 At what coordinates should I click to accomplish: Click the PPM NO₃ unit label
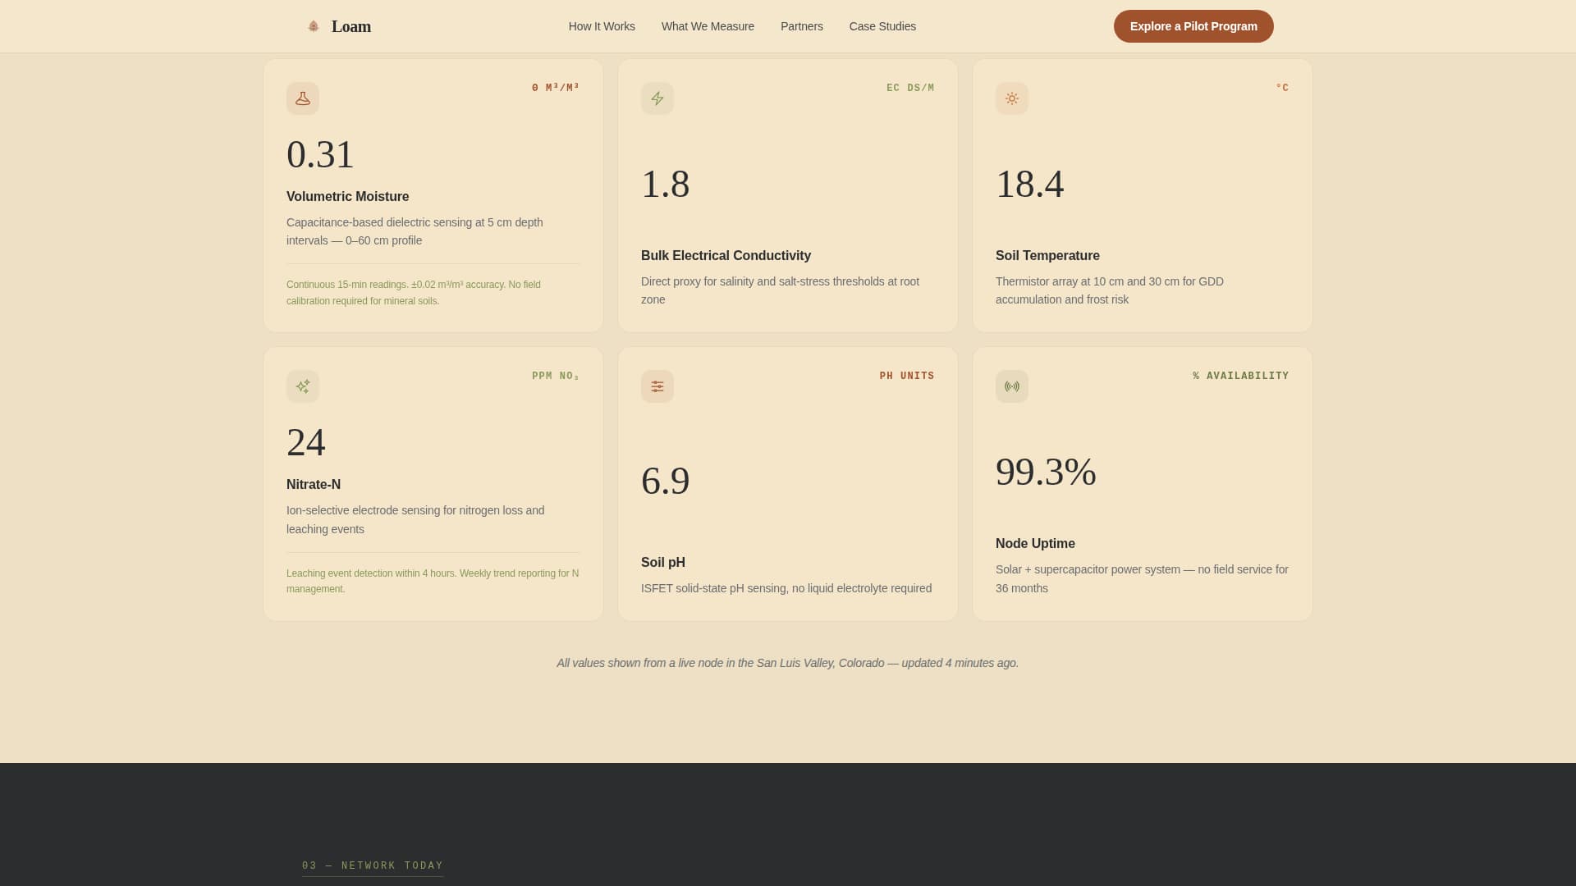click(x=556, y=376)
